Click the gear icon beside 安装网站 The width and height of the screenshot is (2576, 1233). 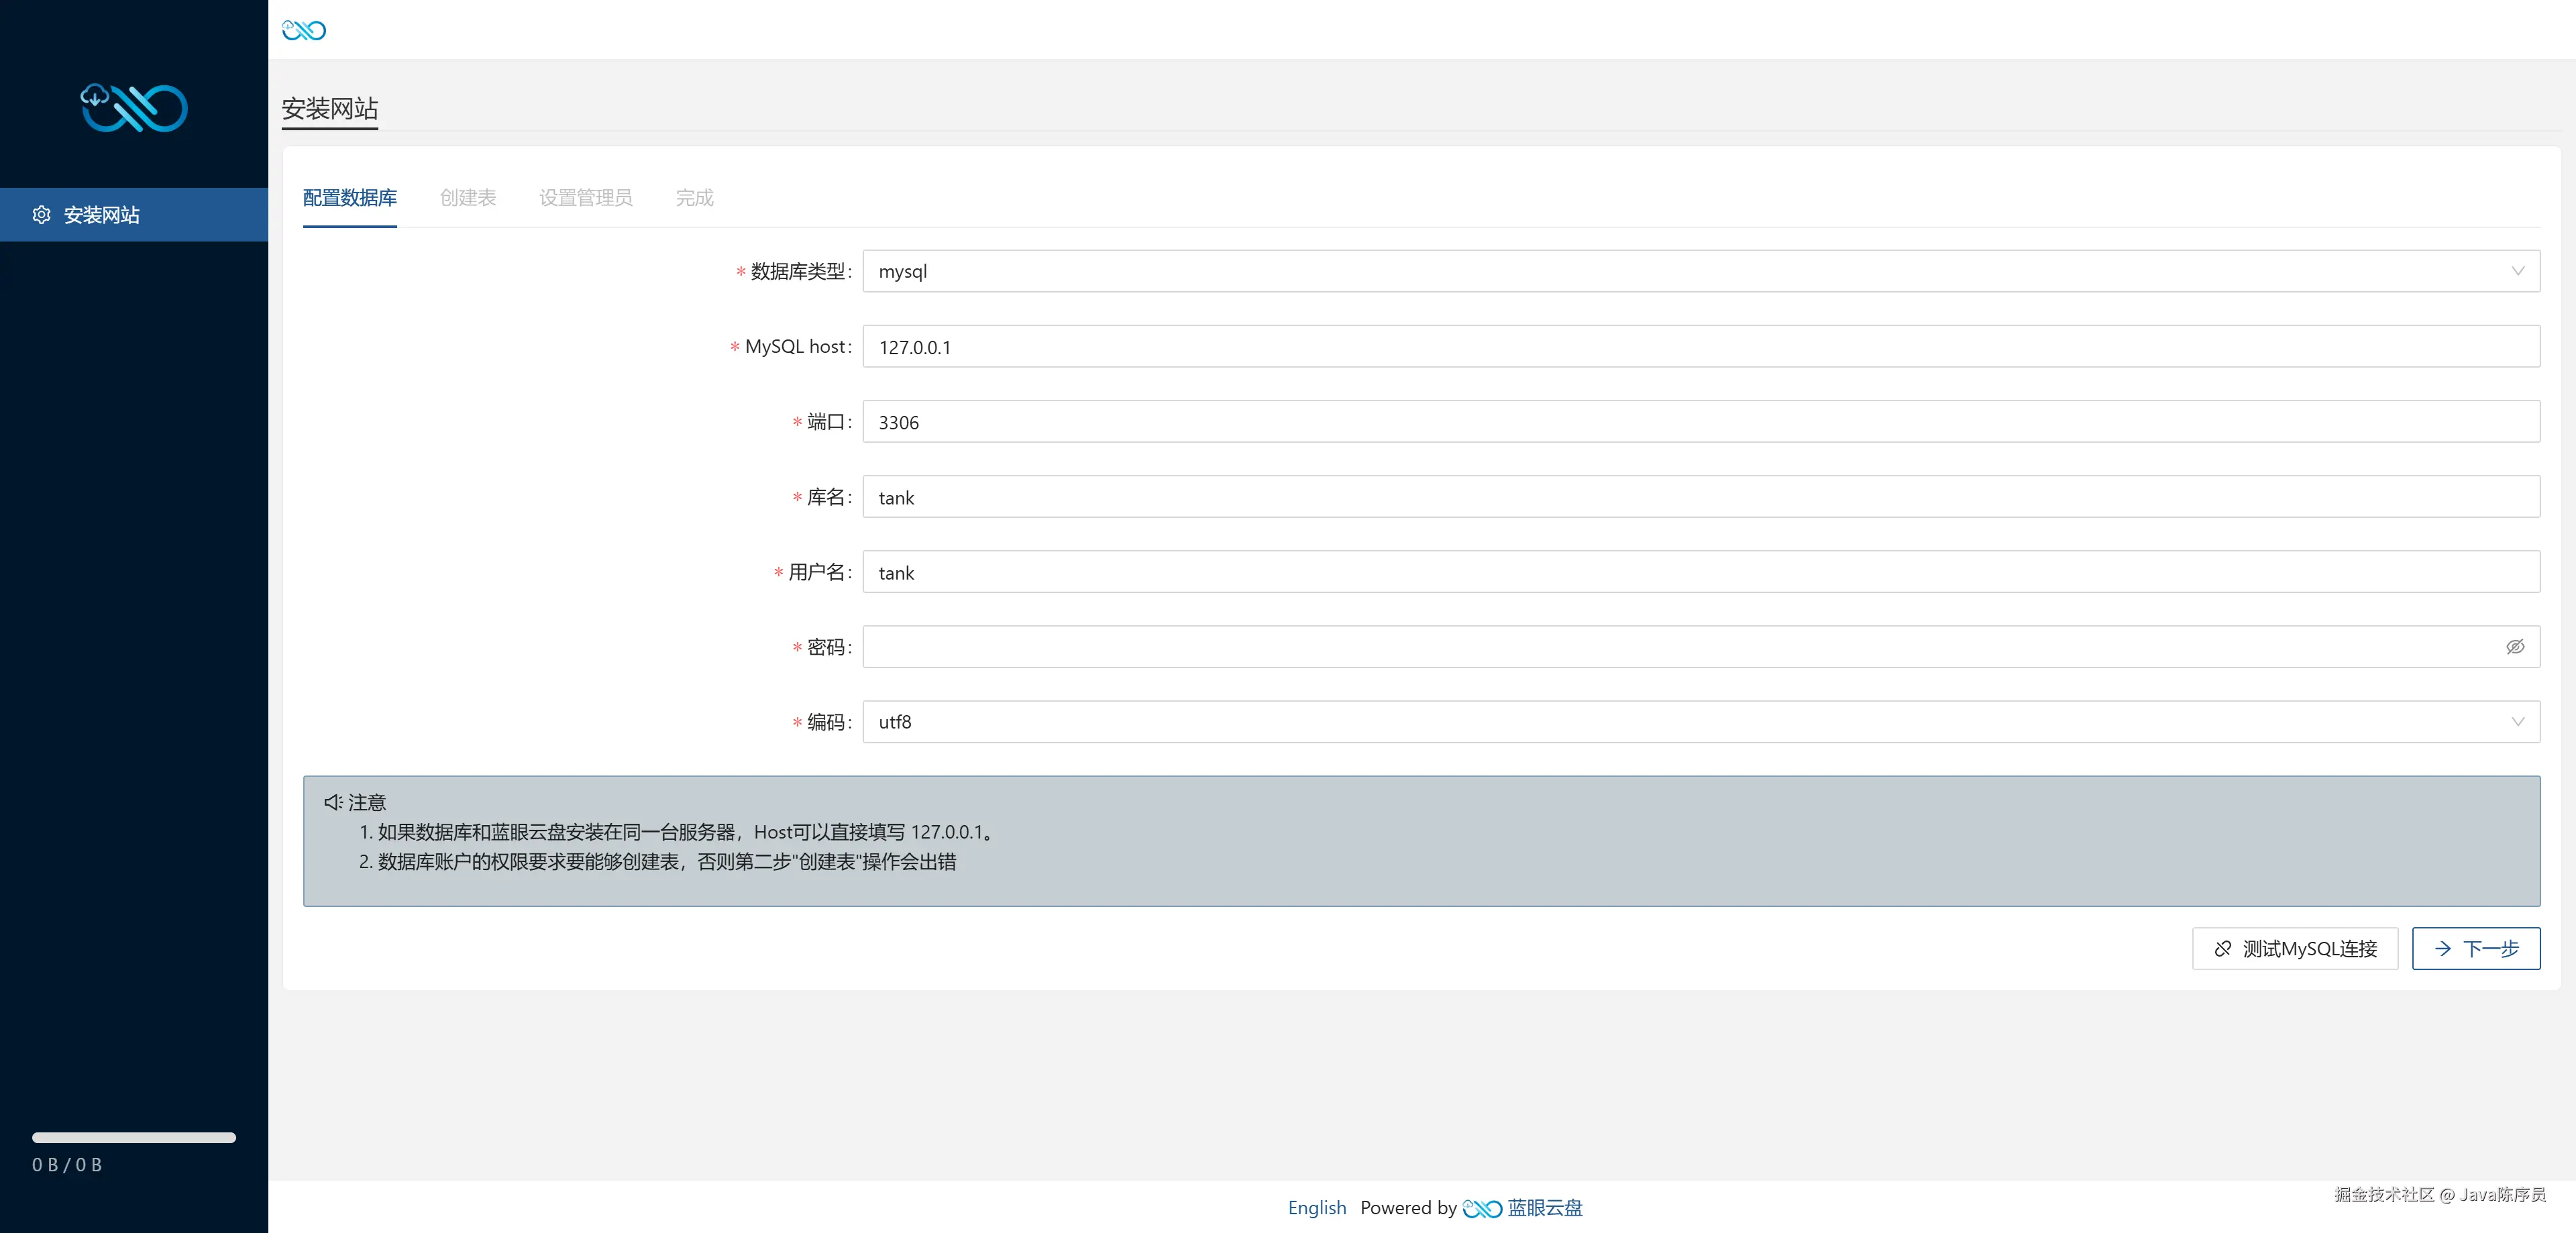(41, 215)
